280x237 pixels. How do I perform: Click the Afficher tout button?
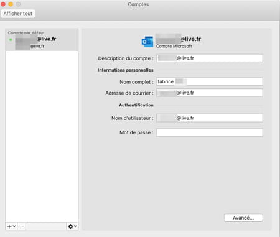(x=18, y=14)
